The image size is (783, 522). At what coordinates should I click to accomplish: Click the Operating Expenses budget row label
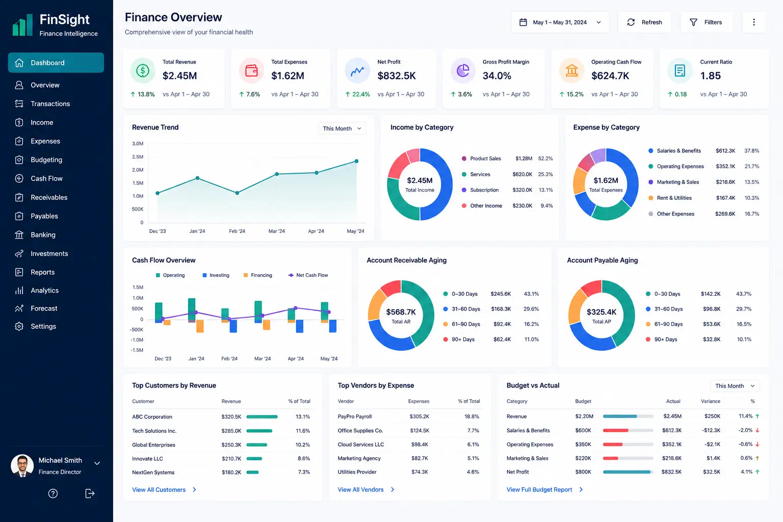coord(530,445)
